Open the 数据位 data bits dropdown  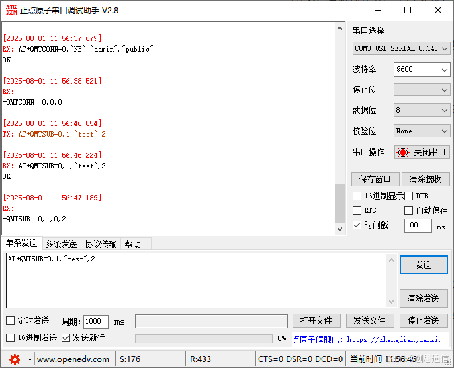click(x=422, y=110)
